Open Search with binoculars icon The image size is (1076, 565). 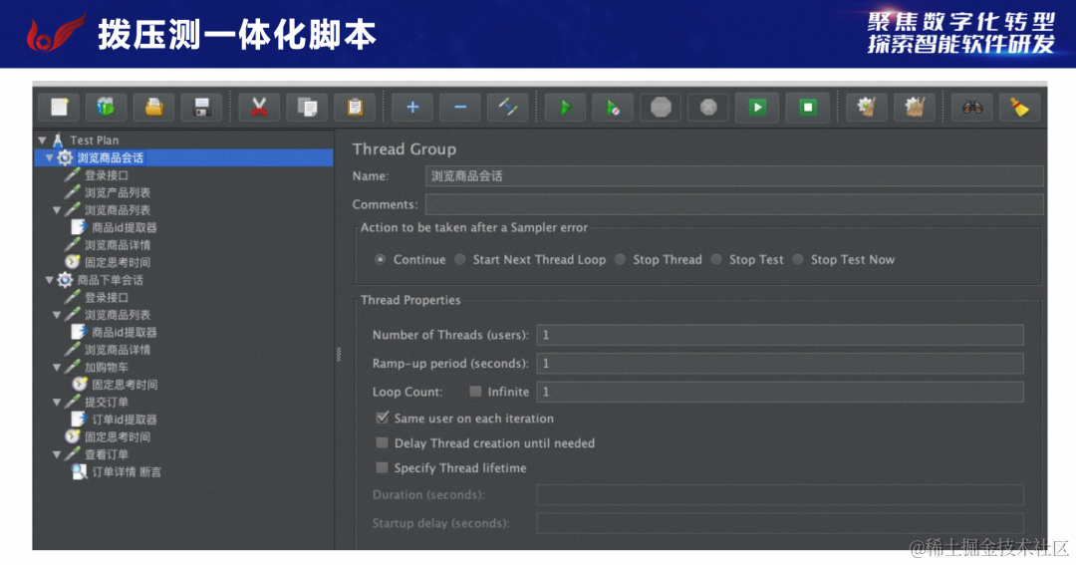click(x=971, y=107)
